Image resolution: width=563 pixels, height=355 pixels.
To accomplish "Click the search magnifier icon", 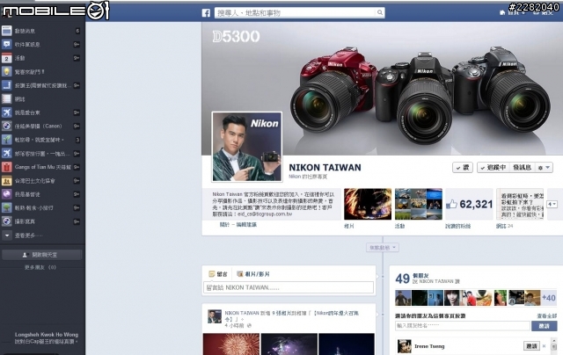I will (x=380, y=13).
